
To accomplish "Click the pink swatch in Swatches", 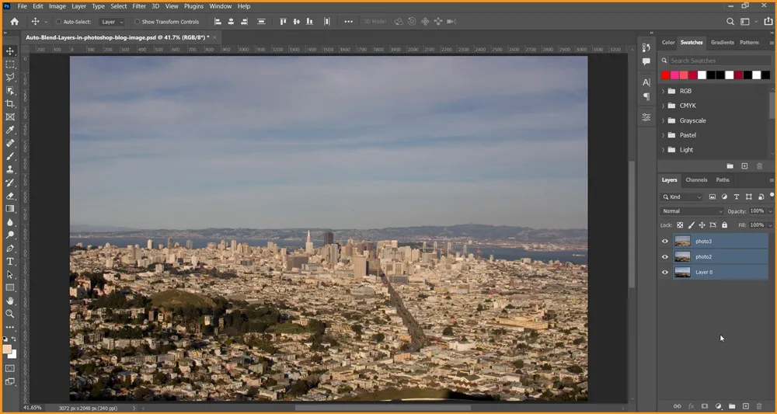I will point(674,75).
